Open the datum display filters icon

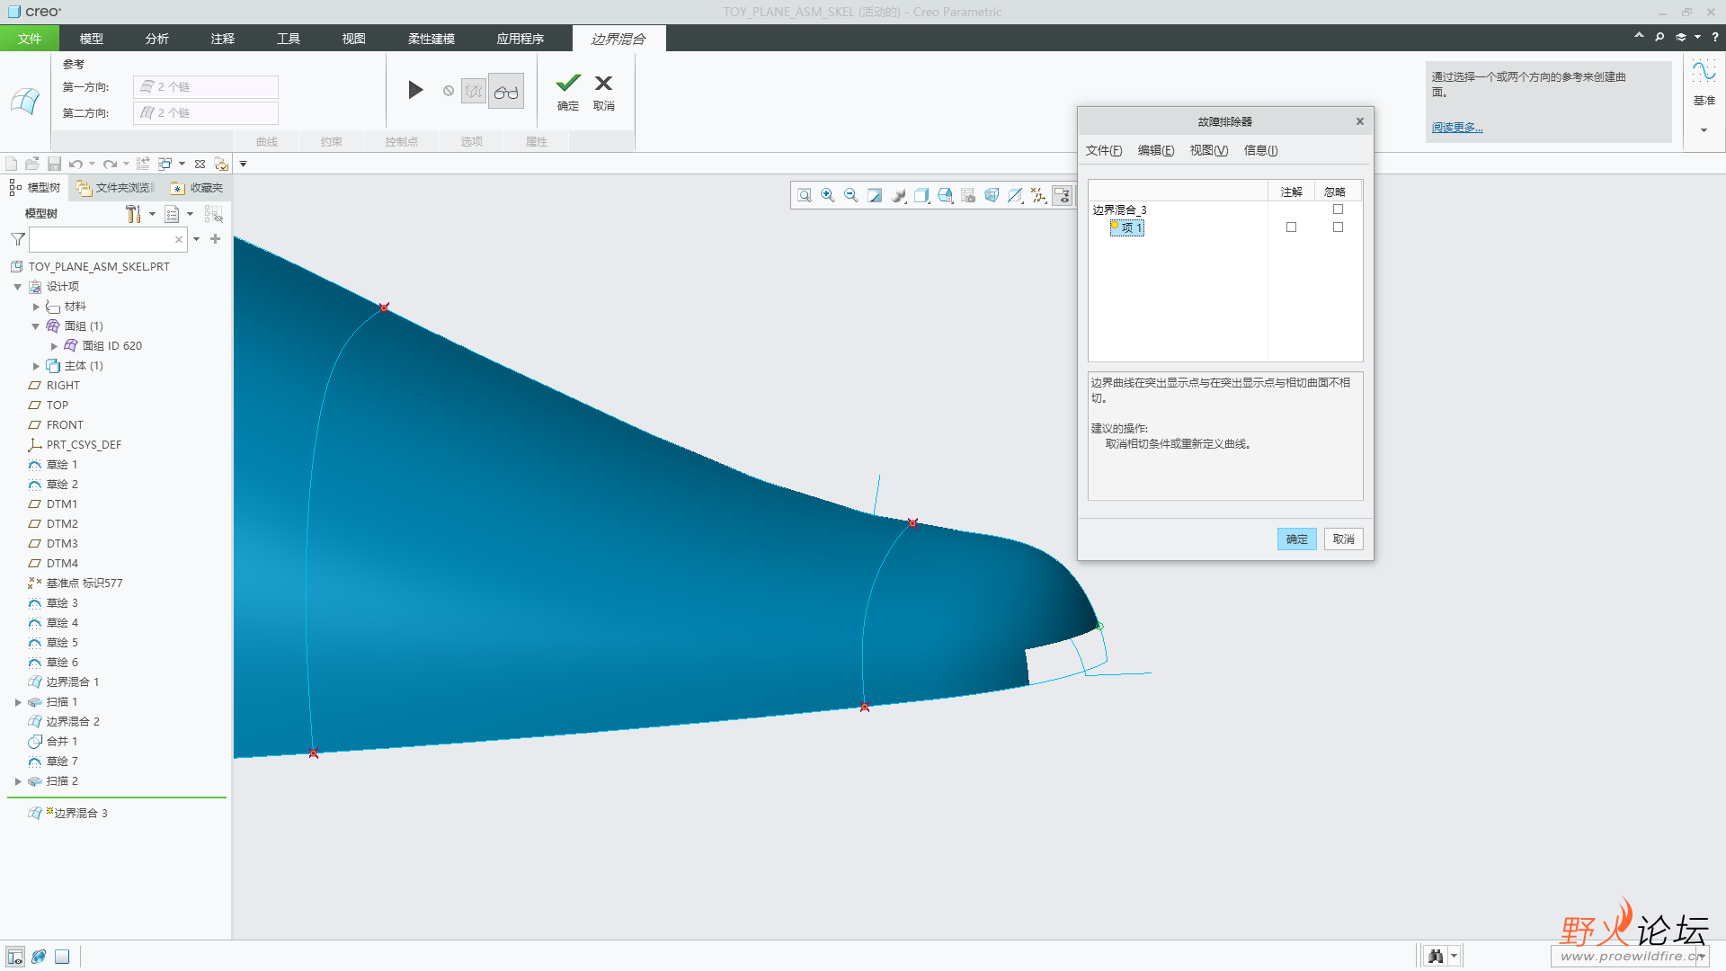[1015, 195]
